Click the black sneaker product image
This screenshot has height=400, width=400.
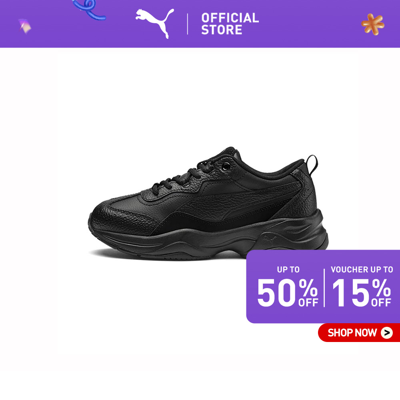coord(208,204)
